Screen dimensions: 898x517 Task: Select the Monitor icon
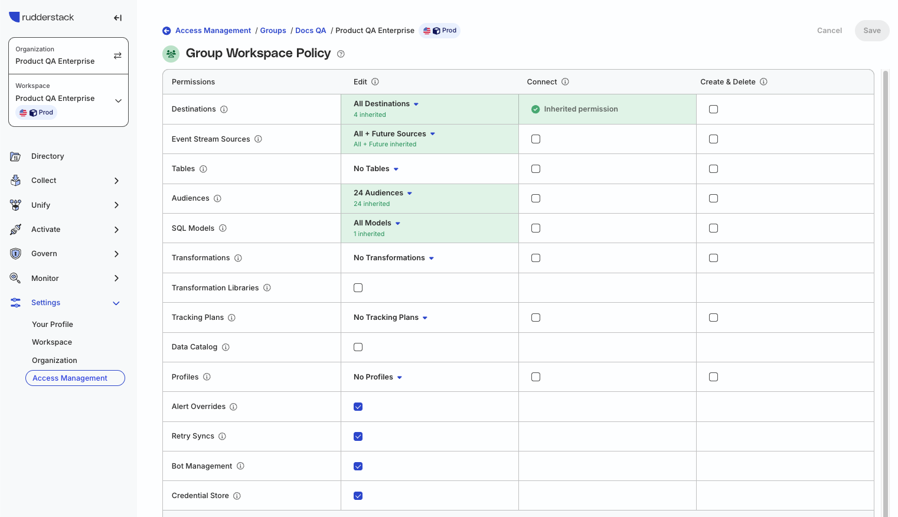pos(15,277)
